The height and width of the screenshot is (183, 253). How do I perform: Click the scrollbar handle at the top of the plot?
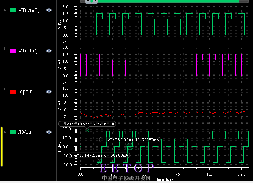[x=91, y=2]
